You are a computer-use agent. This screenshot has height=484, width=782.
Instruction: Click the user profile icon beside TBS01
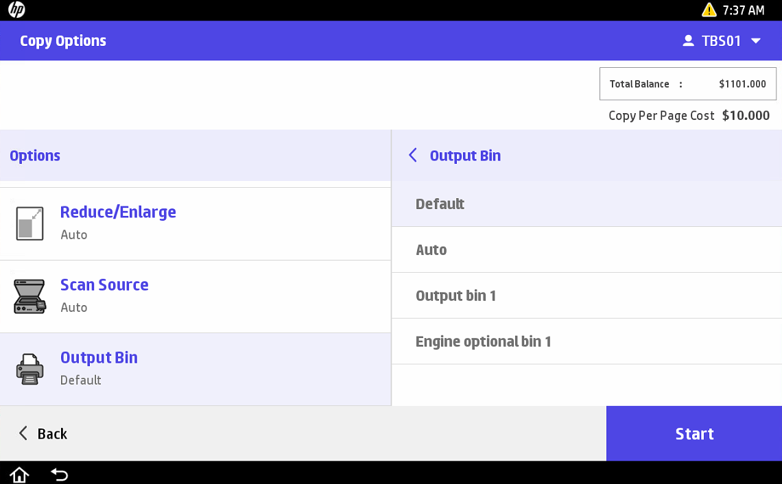coord(688,41)
